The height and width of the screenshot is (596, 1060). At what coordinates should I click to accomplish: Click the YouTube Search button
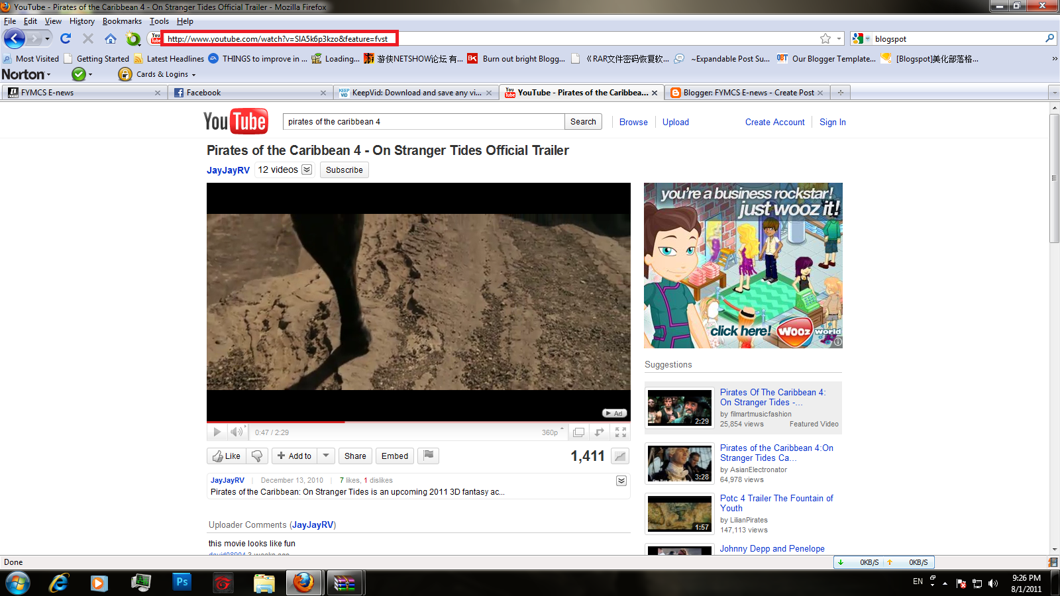(583, 122)
